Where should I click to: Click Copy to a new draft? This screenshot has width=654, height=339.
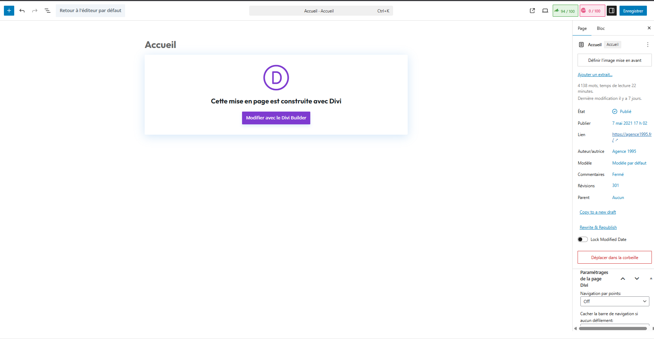click(597, 212)
